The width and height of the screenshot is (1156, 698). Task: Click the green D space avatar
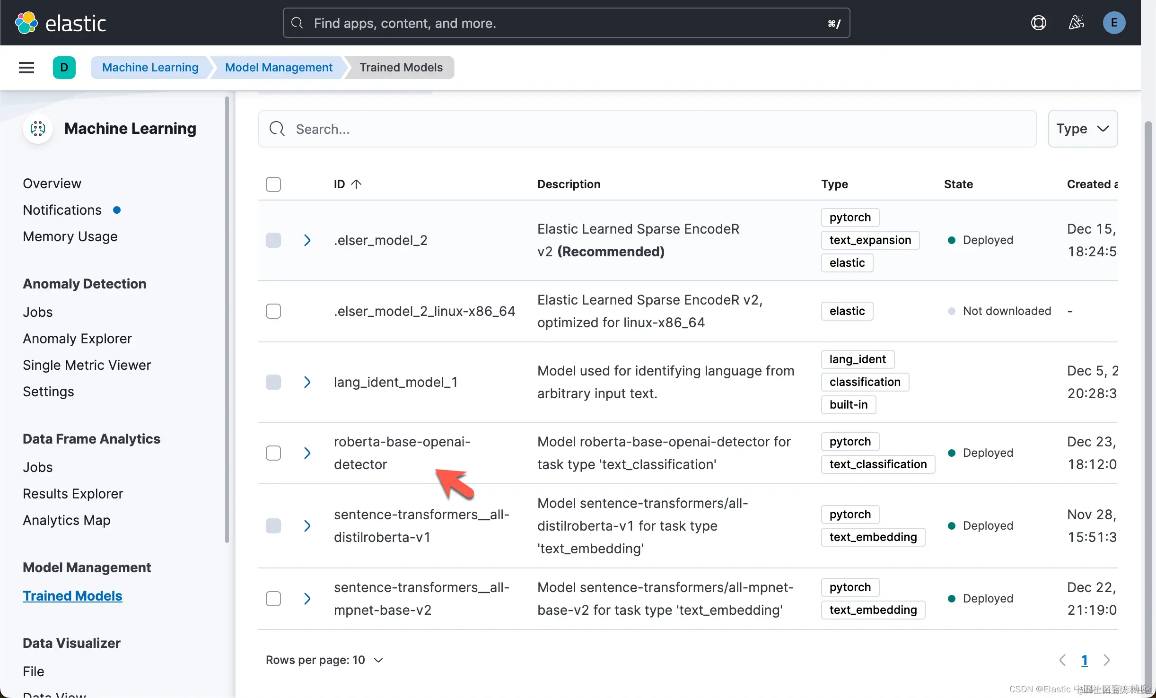[64, 68]
